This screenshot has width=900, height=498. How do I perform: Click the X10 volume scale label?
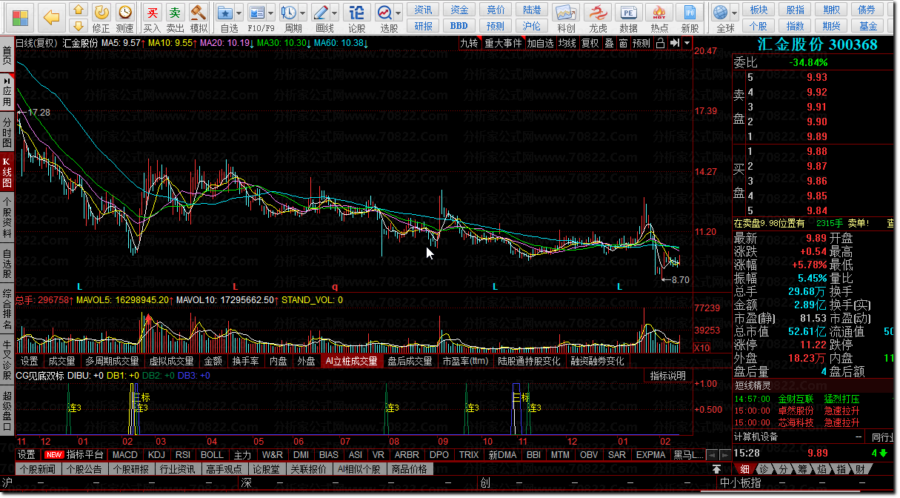701,348
